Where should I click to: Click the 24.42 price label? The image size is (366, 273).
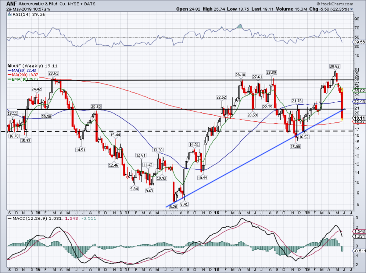point(36,89)
